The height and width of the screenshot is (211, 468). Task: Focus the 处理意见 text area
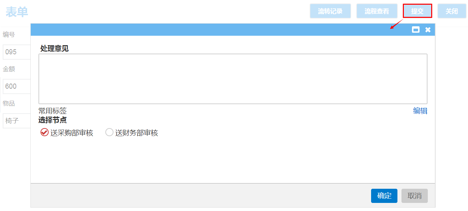point(233,79)
